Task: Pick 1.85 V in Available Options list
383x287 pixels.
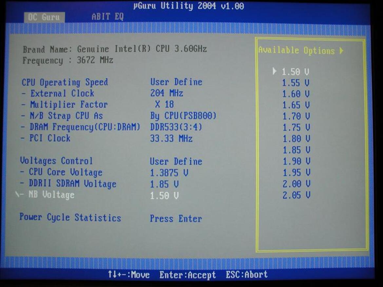Action: 296,150
